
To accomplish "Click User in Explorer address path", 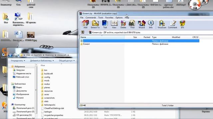I will [28, 55].
